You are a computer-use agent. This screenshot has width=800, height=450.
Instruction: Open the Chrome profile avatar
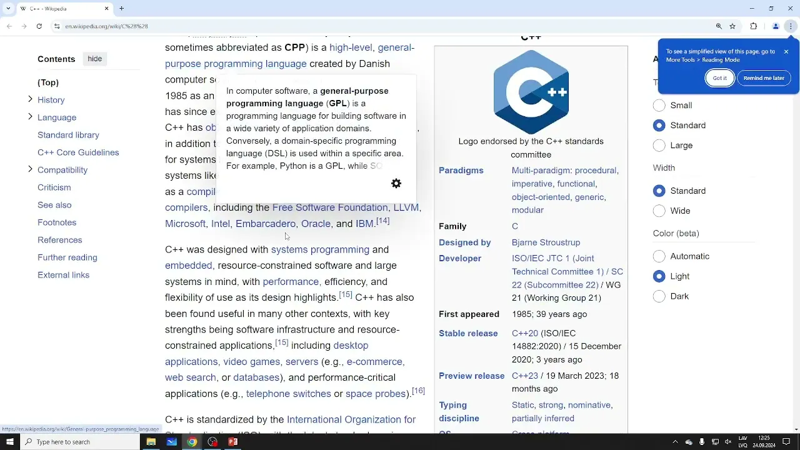point(776,26)
